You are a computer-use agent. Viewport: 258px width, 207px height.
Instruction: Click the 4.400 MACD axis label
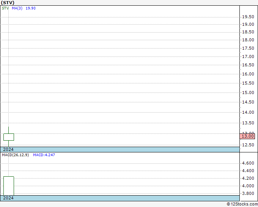248,171
